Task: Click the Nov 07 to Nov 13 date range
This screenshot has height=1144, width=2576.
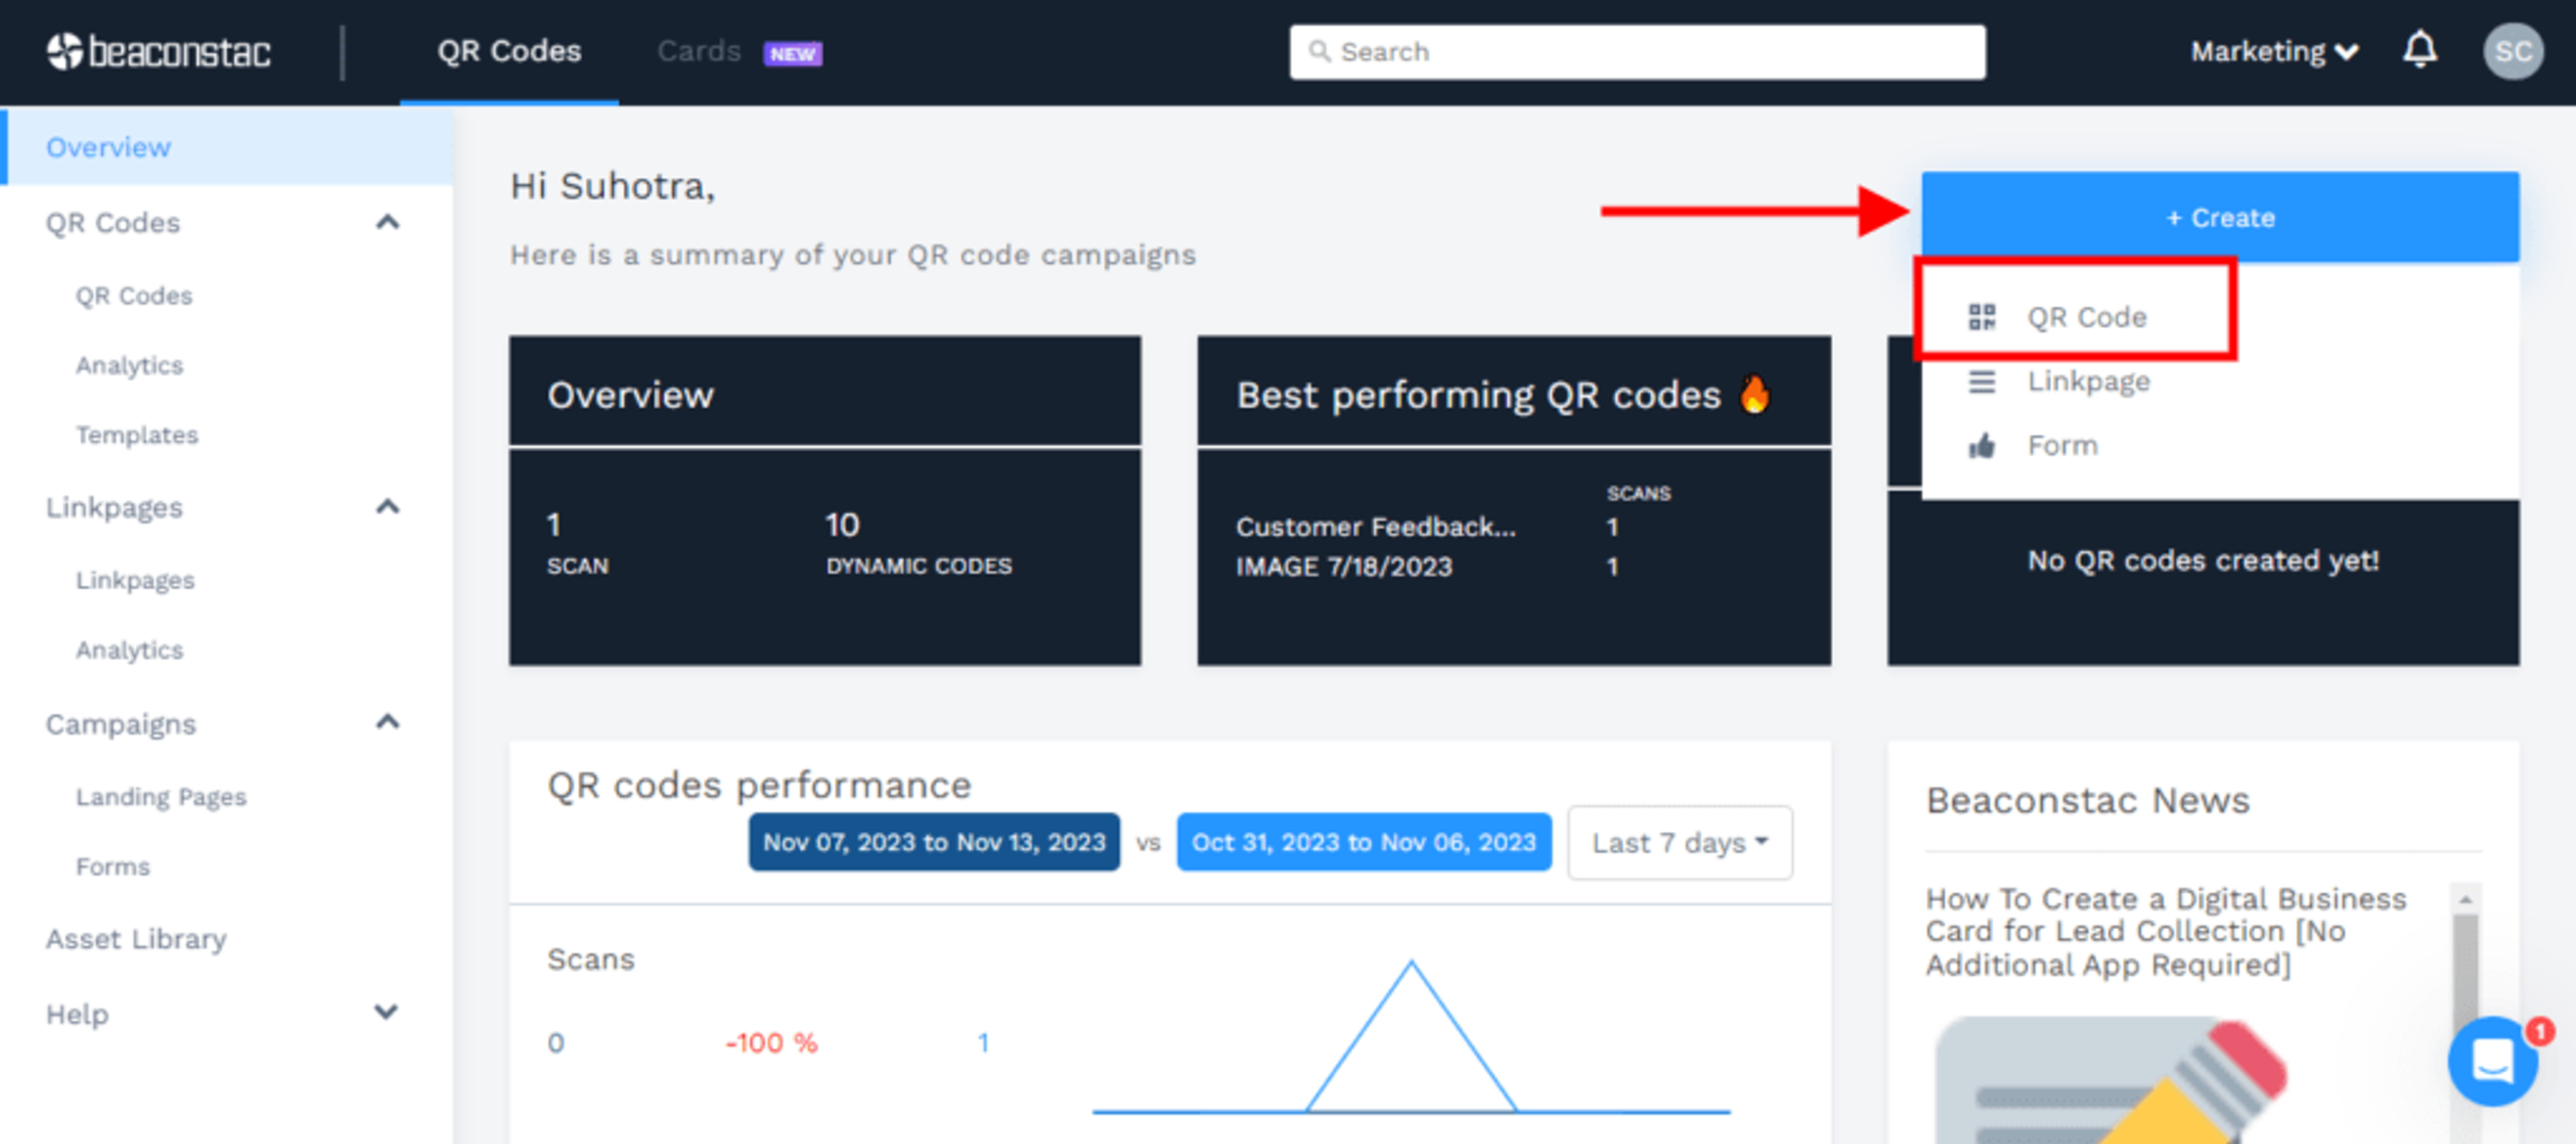Action: [x=933, y=842]
